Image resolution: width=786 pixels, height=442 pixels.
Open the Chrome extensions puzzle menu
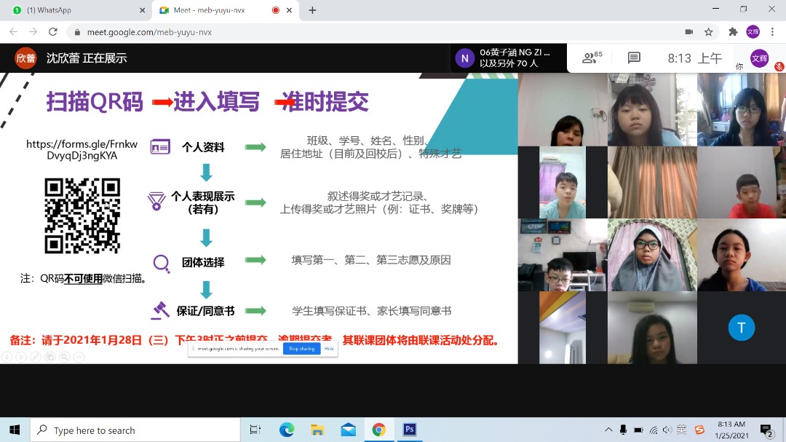pyautogui.click(x=733, y=32)
